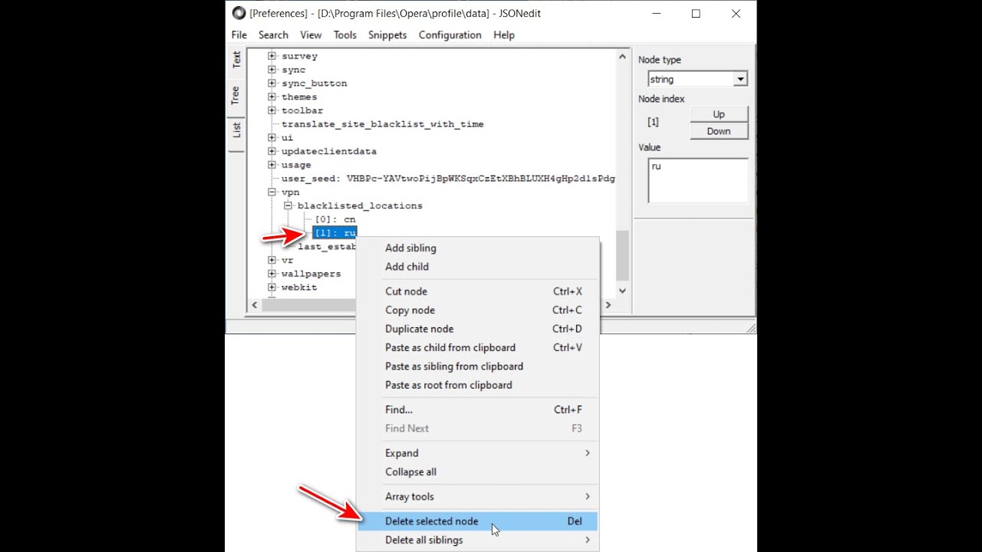This screenshot has width=982, height=552.
Task: Select the [0]: cn array item
Action: tap(335, 219)
